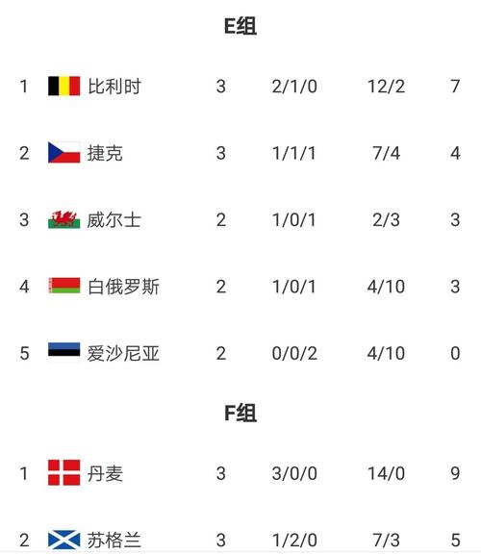
Task: Click Denmark's 14/0 goals record
Action: click(x=386, y=473)
